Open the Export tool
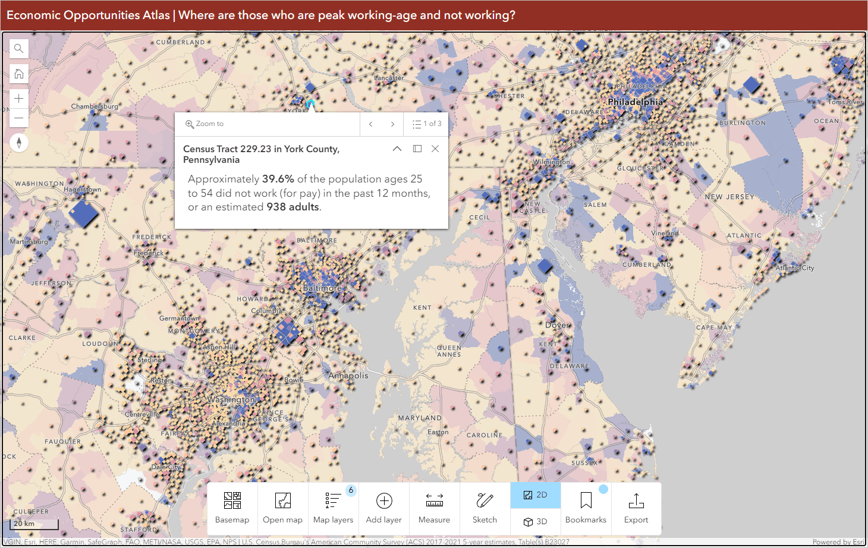The image size is (868, 548). coord(636,508)
